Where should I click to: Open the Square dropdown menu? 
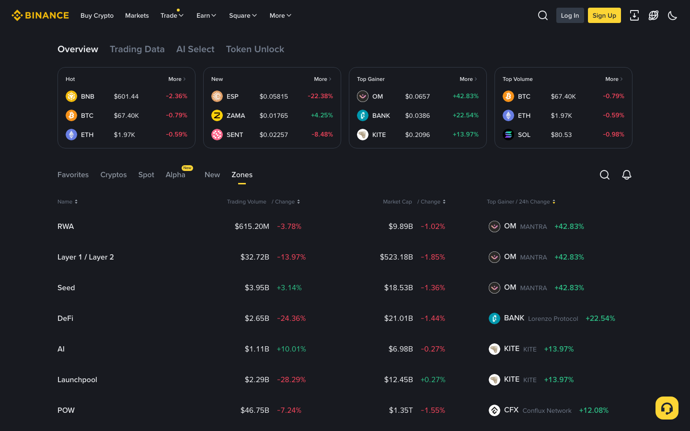pyautogui.click(x=242, y=15)
